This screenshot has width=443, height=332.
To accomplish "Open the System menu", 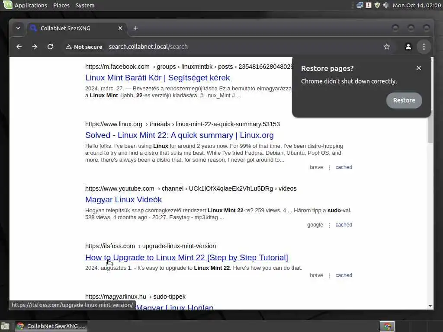I will 85,5.
